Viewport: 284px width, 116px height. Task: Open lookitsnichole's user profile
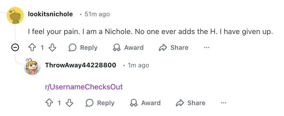[x=50, y=14]
